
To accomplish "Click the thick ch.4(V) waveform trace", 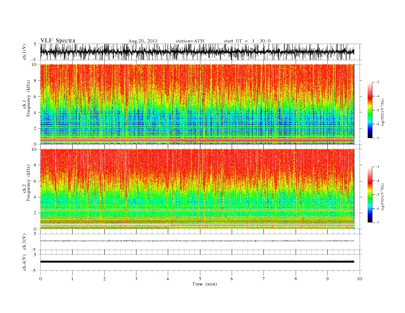I will point(197,262).
